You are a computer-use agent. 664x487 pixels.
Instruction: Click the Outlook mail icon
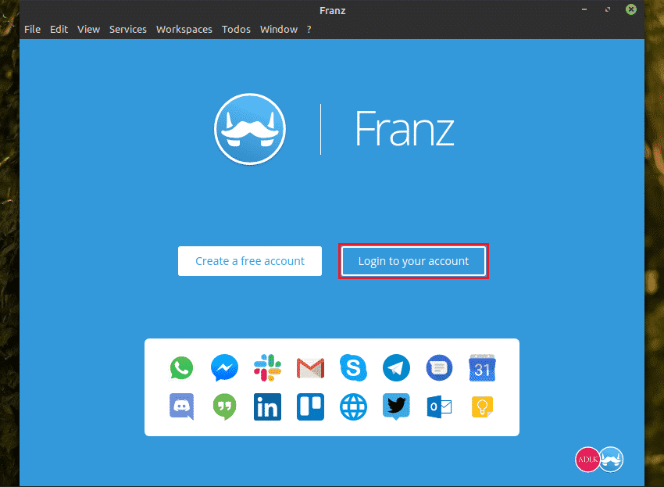pos(439,407)
